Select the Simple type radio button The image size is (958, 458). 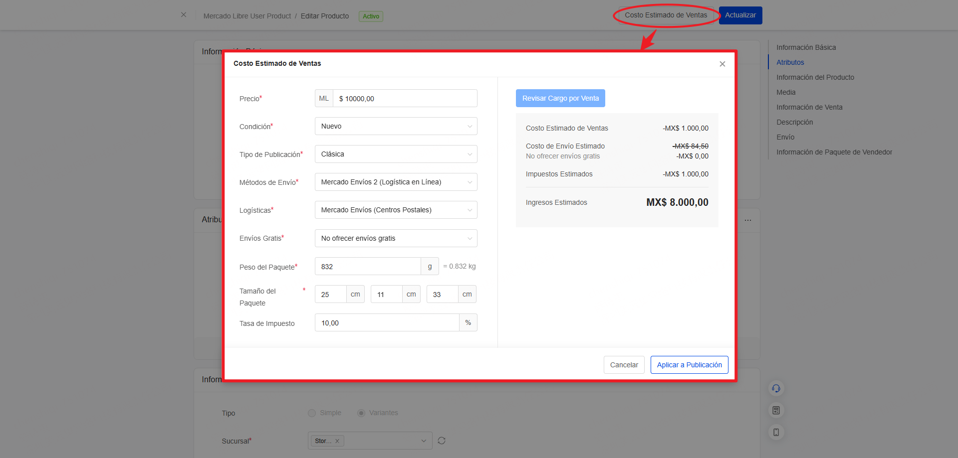(x=312, y=413)
